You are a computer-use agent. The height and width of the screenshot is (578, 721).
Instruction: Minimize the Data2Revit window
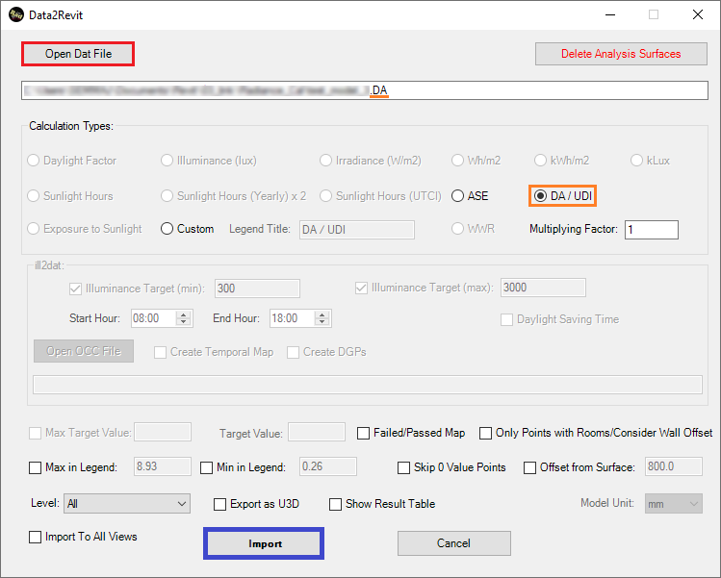coord(610,15)
